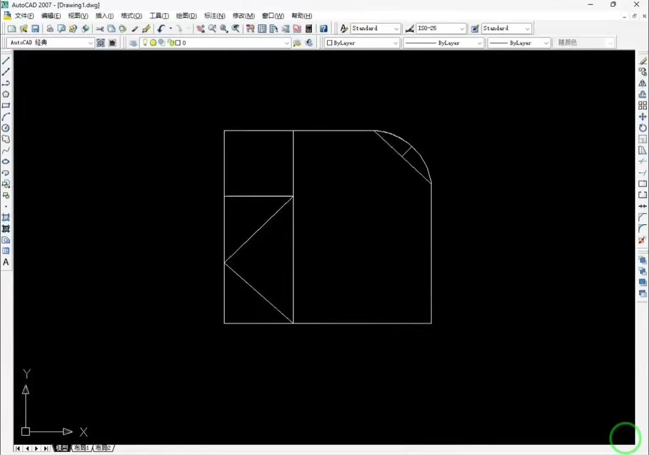
Task: Select the Polygon tool in draw toolbar
Action: click(6, 94)
